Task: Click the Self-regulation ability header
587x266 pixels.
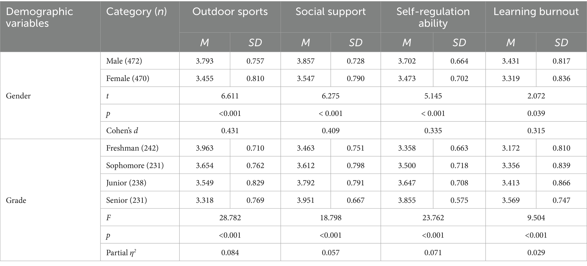Action: click(x=433, y=17)
